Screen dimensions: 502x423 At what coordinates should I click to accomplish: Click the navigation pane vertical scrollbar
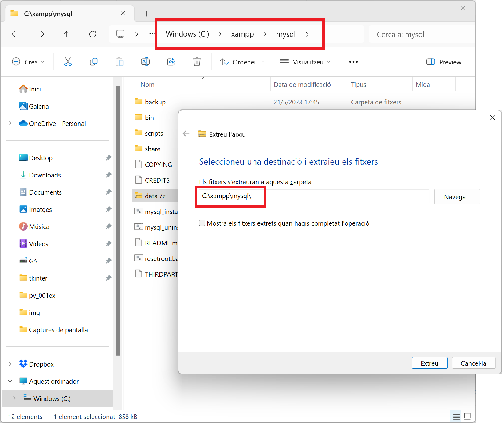coord(118,221)
